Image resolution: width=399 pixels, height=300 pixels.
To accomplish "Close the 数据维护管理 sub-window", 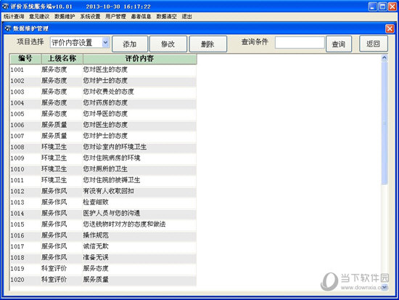I will click(x=390, y=28).
